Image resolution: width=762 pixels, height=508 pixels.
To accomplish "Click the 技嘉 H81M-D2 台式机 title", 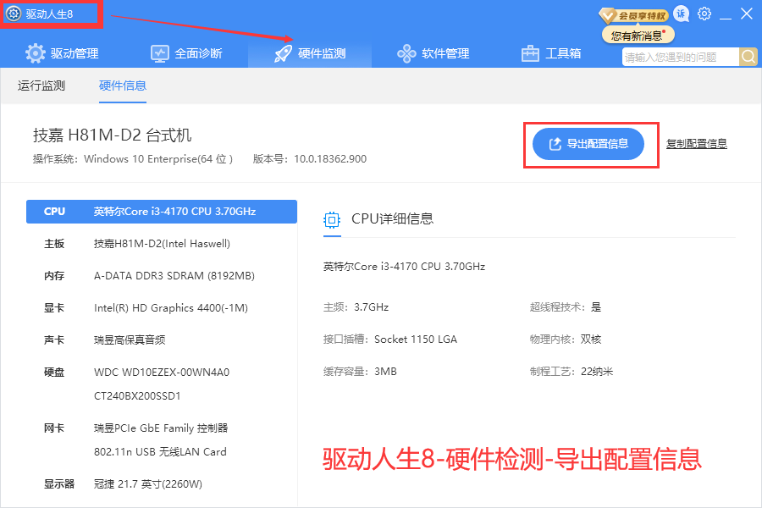I will [x=113, y=135].
